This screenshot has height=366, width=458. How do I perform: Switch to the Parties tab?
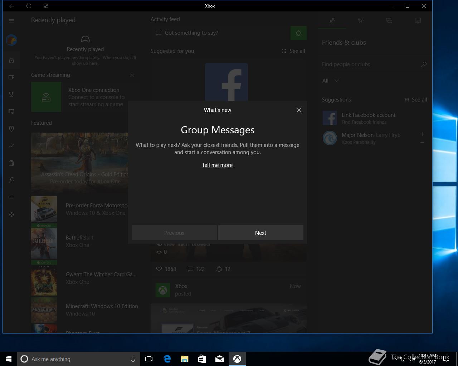click(x=361, y=21)
